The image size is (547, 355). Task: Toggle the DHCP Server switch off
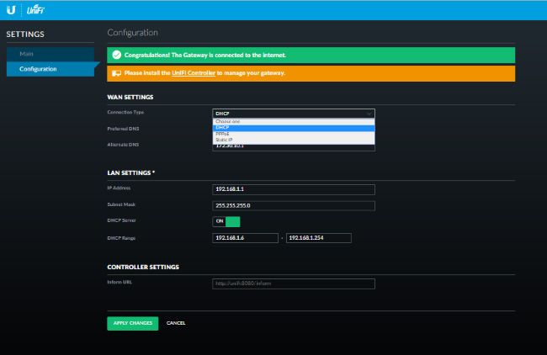click(226, 221)
